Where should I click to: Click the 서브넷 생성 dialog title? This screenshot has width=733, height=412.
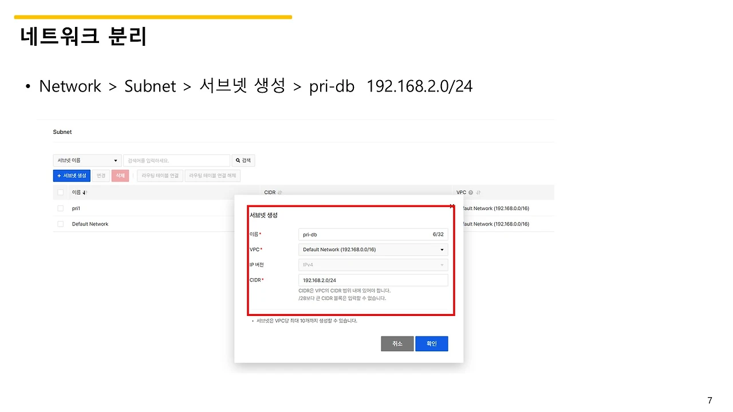(263, 215)
